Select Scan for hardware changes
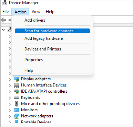 pos(52,31)
